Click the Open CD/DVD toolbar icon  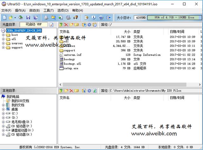20,18
